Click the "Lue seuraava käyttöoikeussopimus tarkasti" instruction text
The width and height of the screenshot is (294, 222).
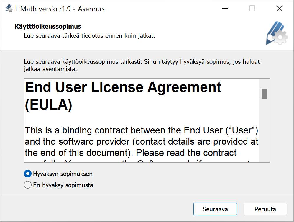(x=142, y=65)
